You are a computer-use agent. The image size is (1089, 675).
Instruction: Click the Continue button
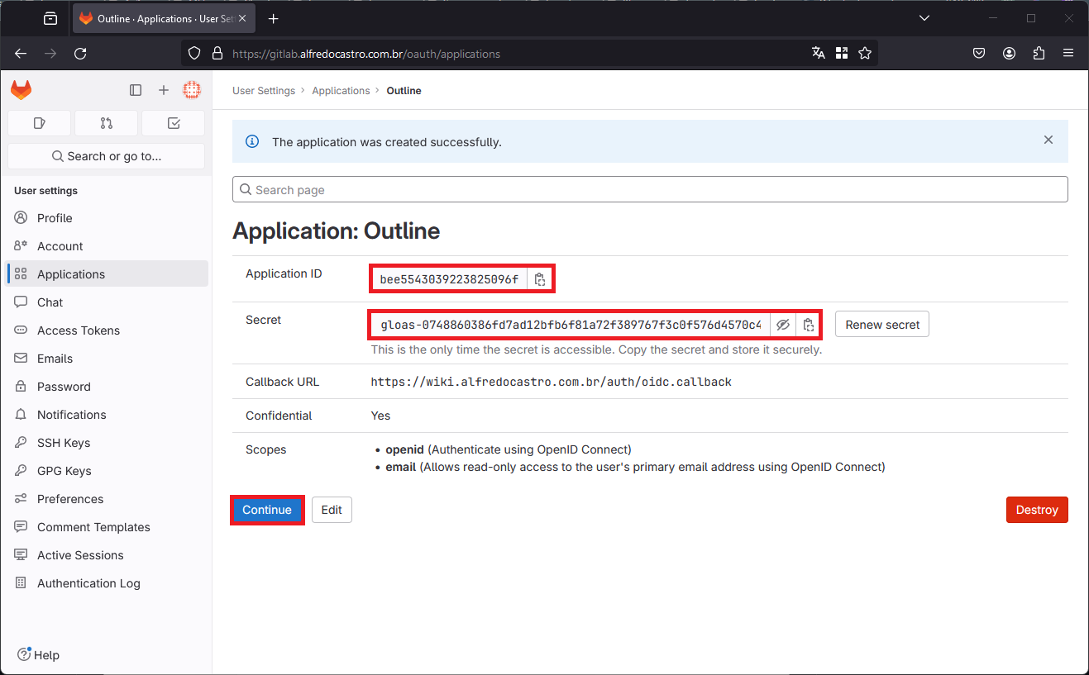pos(267,510)
